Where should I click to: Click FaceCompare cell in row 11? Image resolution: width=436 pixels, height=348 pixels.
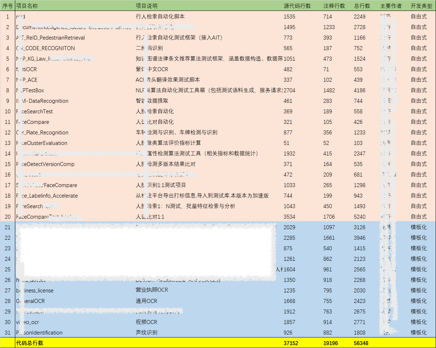32,122
